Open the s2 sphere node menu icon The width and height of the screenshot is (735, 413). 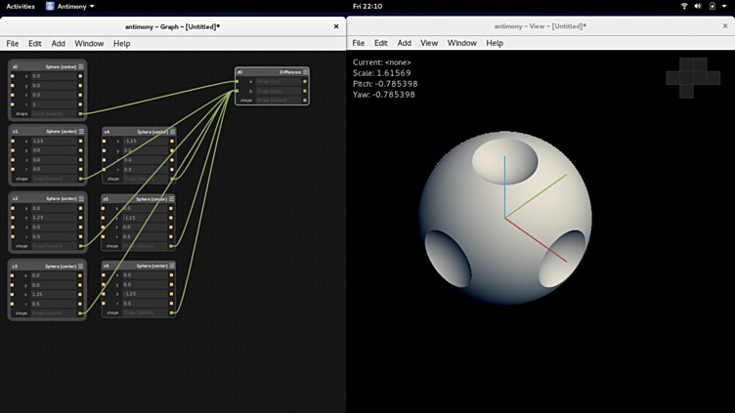click(x=81, y=198)
